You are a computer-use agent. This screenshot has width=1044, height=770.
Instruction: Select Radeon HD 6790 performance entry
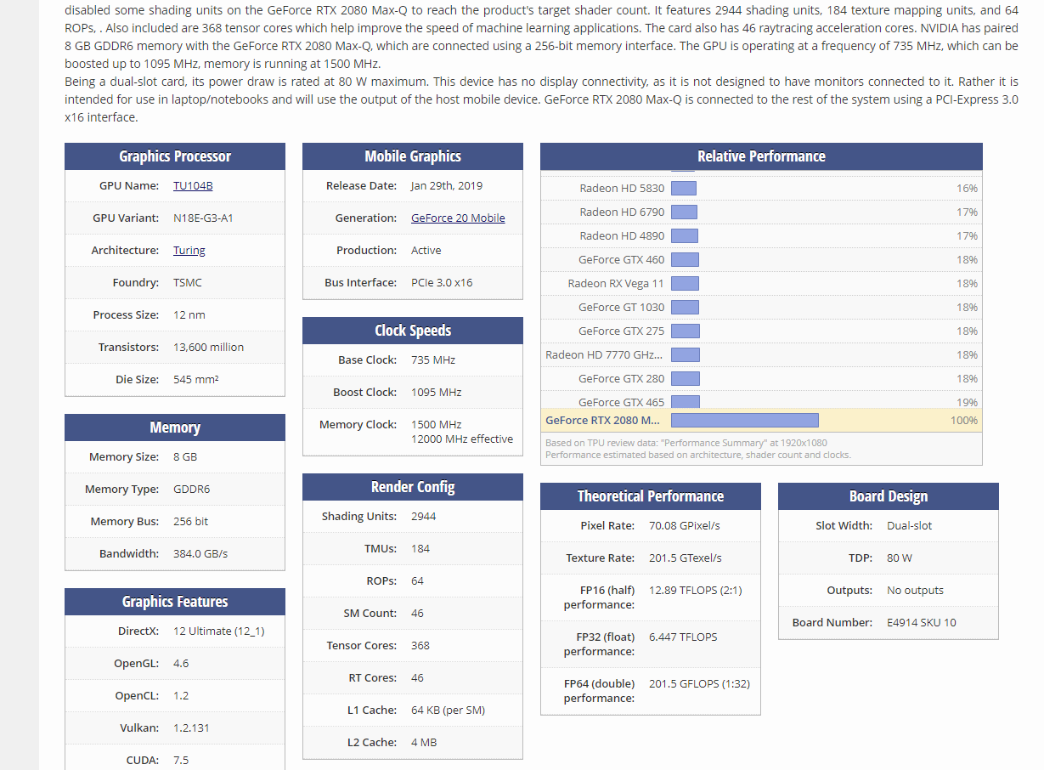click(x=622, y=212)
